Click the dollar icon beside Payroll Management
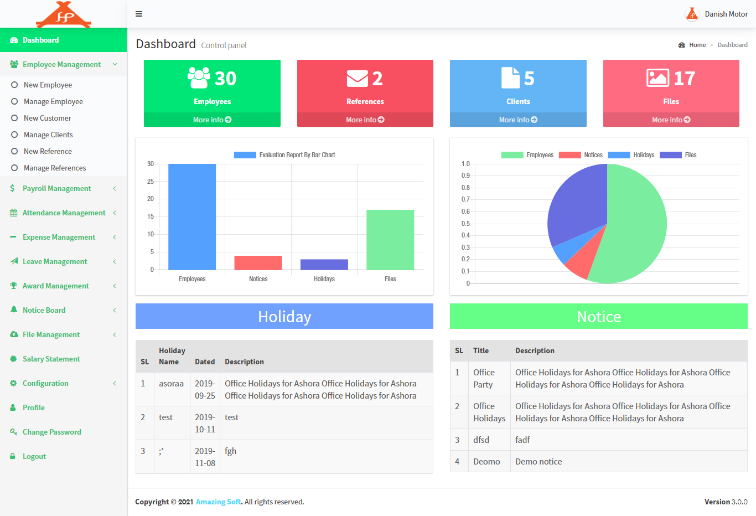This screenshot has width=756, height=516. tap(12, 188)
